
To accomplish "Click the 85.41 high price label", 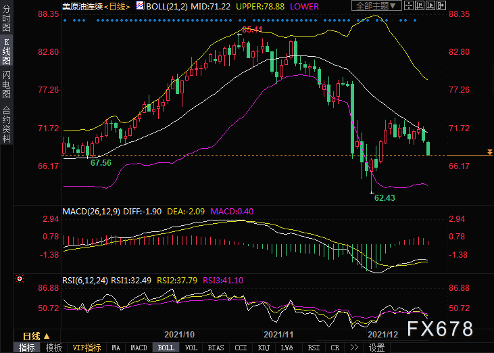I will click(x=252, y=30).
